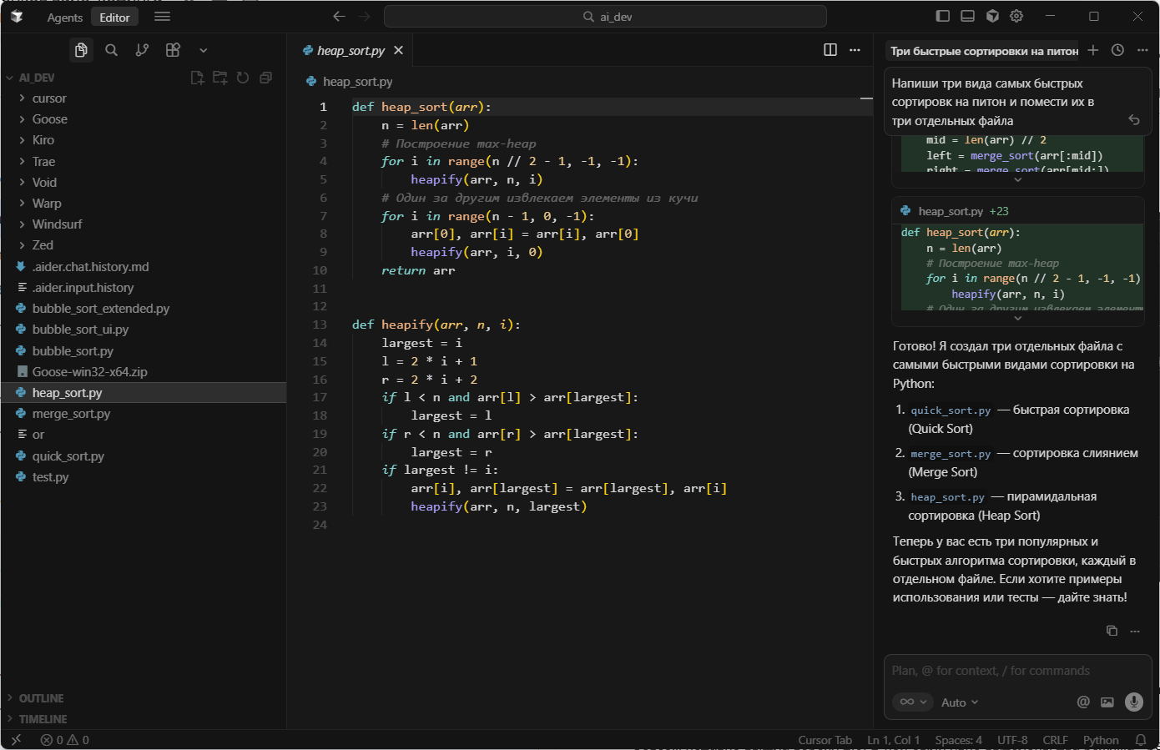Image resolution: width=1160 pixels, height=750 pixels.
Task: Expand the OUTLINE section
Action: (41, 698)
